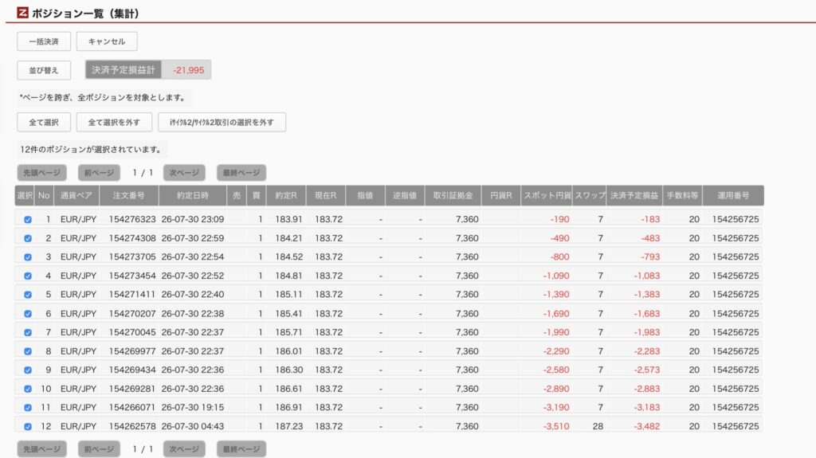Uncheck position No 8 checkbox

28,351
